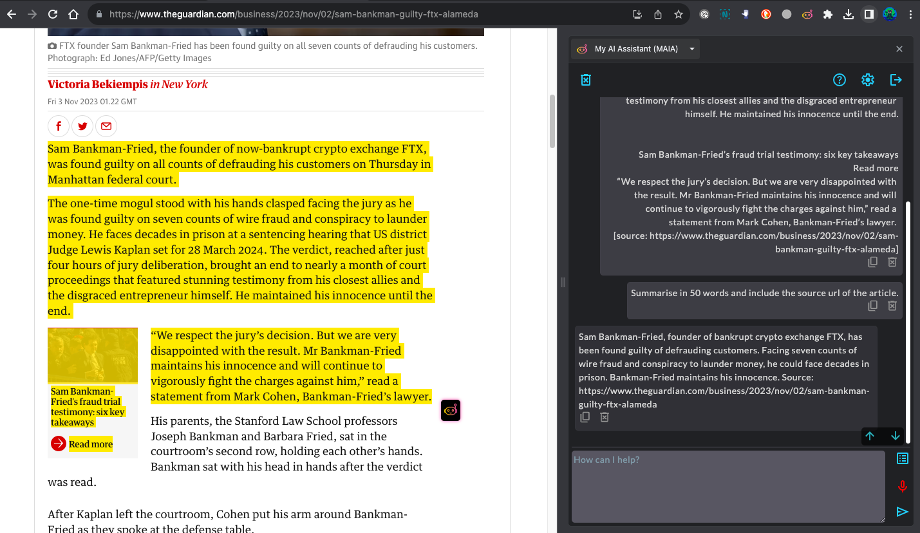Bookmark this page with the star icon

coord(679,14)
